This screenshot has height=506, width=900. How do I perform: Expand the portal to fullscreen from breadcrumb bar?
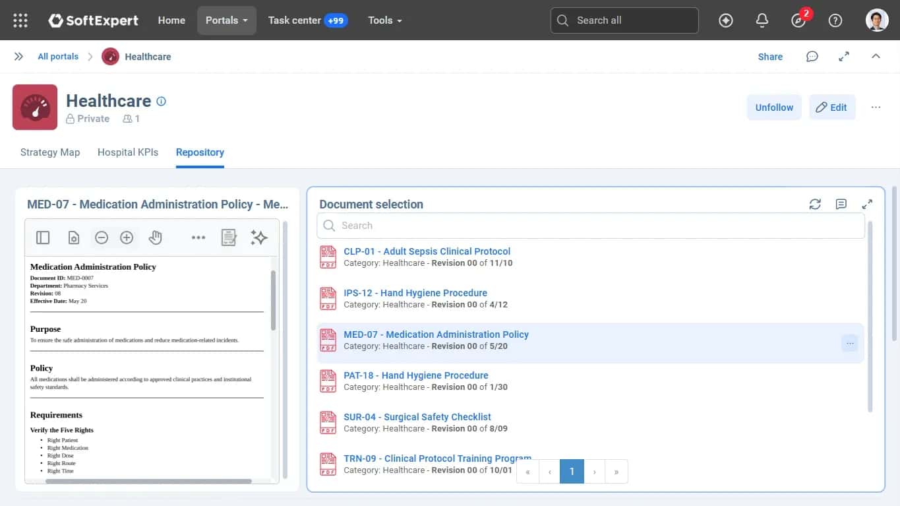pyautogui.click(x=844, y=57)
